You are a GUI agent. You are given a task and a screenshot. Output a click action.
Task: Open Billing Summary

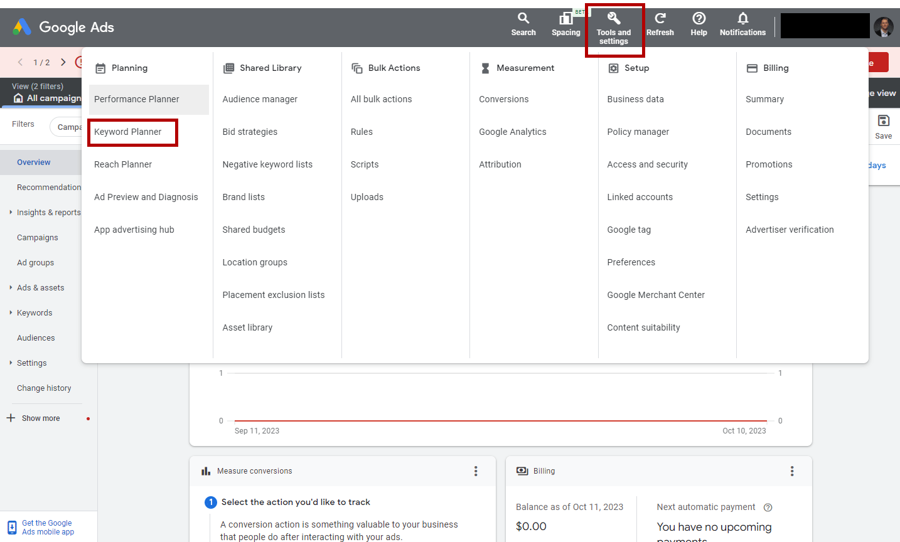(764, 99)
